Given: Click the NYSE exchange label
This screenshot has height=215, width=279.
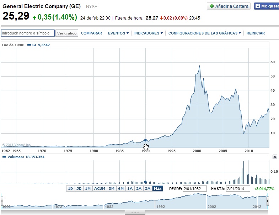Looking at the screenshot, I should [x=91, y=7].
